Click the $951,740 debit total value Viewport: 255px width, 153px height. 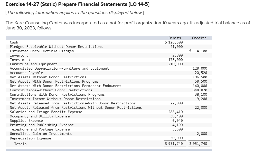point(175,144)
